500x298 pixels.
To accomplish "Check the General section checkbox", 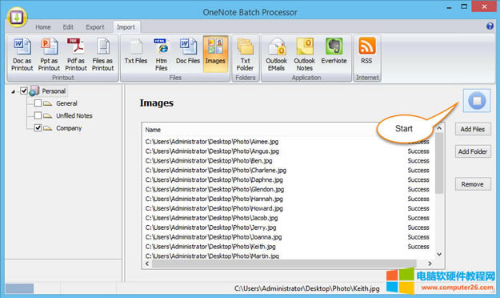I will 38,103.
